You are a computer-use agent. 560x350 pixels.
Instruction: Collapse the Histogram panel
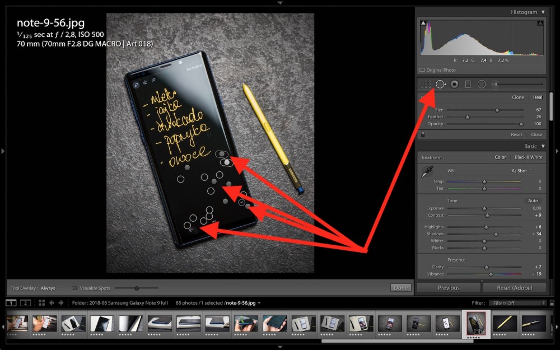[543, 12]
